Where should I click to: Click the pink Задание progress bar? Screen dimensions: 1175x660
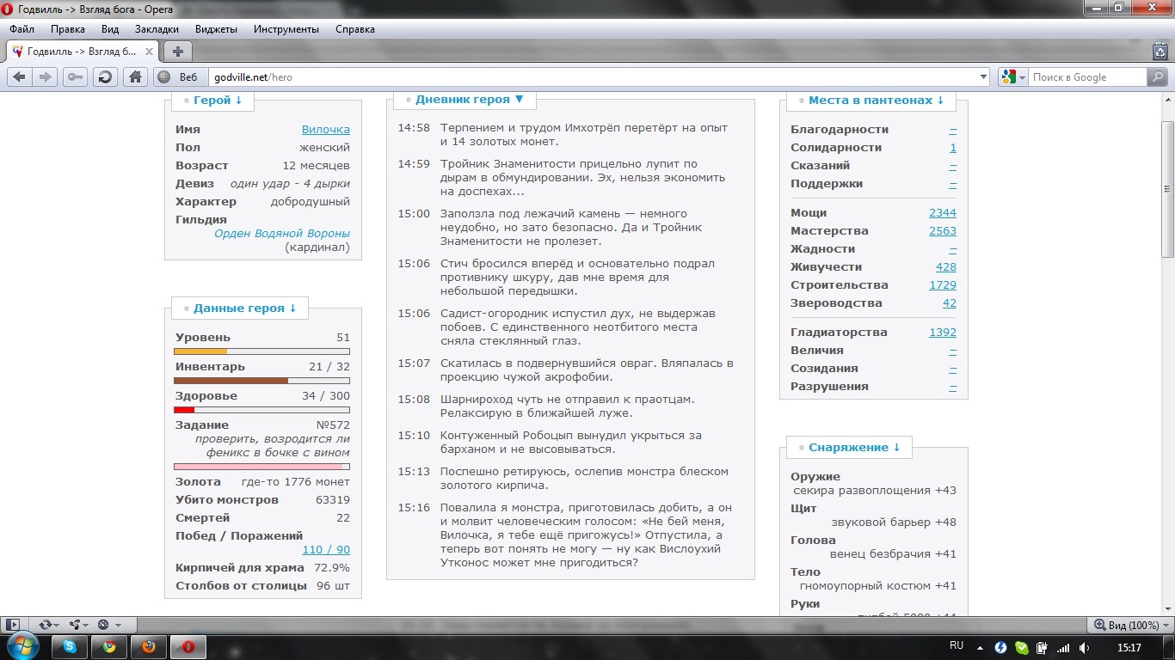click(x=262, y=467)
